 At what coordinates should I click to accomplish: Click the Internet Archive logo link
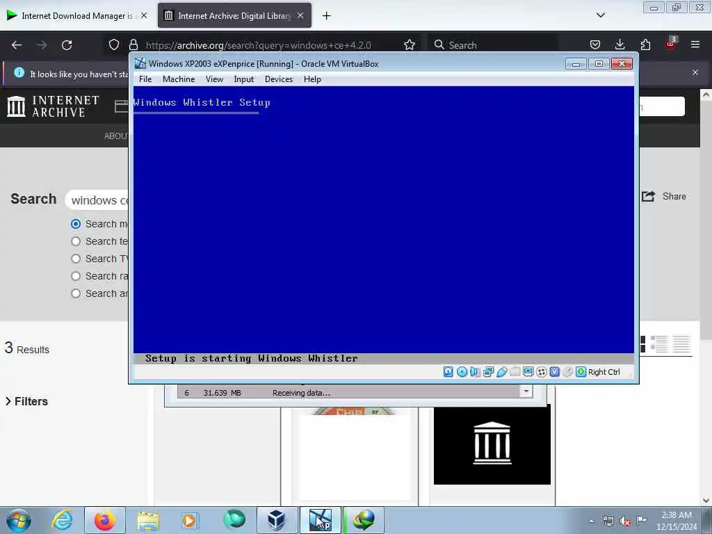tap(53, 106)
